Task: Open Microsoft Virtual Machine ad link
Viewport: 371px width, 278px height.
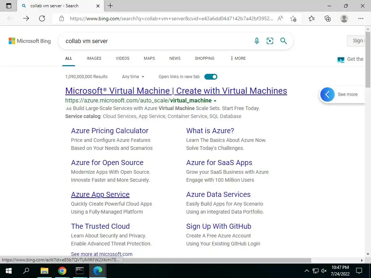Action: pyautogui.click(x=176, y=91)
